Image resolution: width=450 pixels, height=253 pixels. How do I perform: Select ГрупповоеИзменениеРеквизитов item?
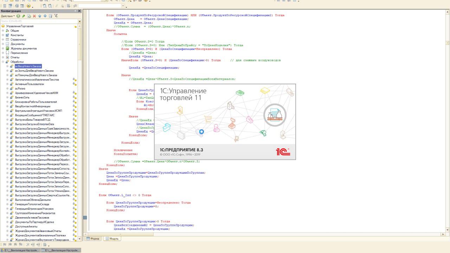(x=35, y=213)
